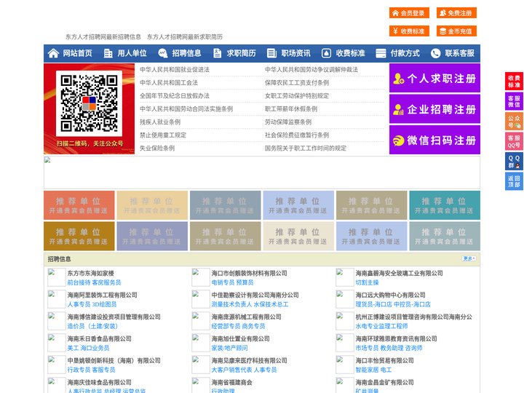Image resolution: width=524 pixels, height=393 pixels.
Task: Open 失业保险条例 link
Action: click(157, 148)
